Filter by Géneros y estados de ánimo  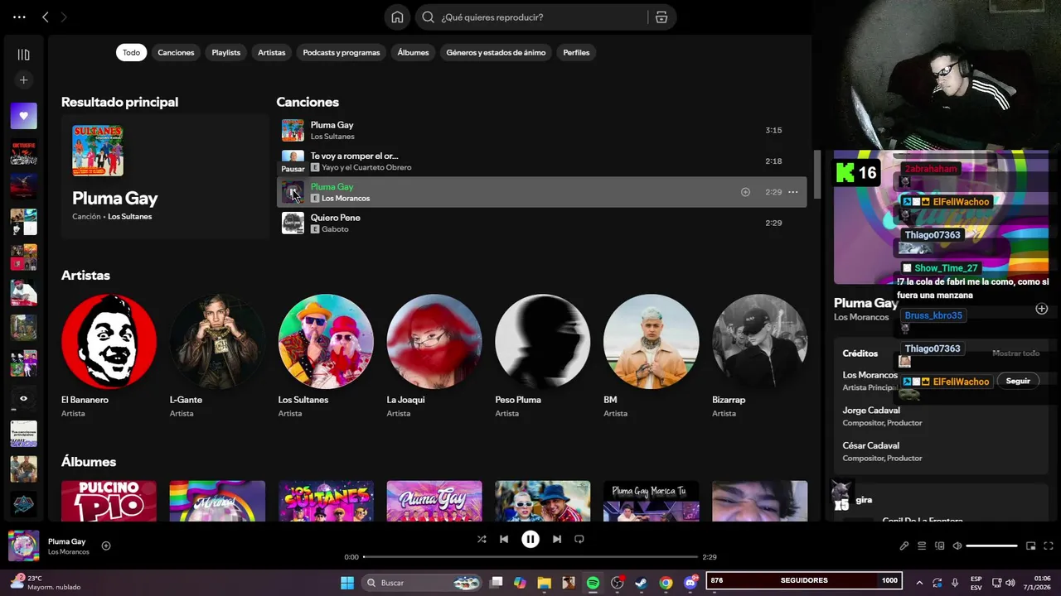click(496, 52)
